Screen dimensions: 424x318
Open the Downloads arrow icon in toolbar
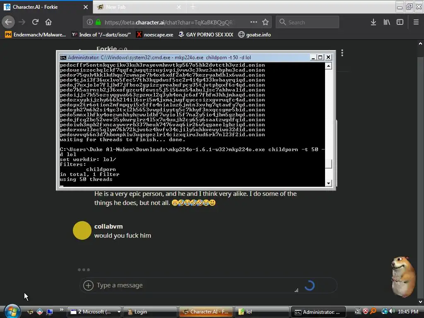pyautogui.click(x=373, y=22)
